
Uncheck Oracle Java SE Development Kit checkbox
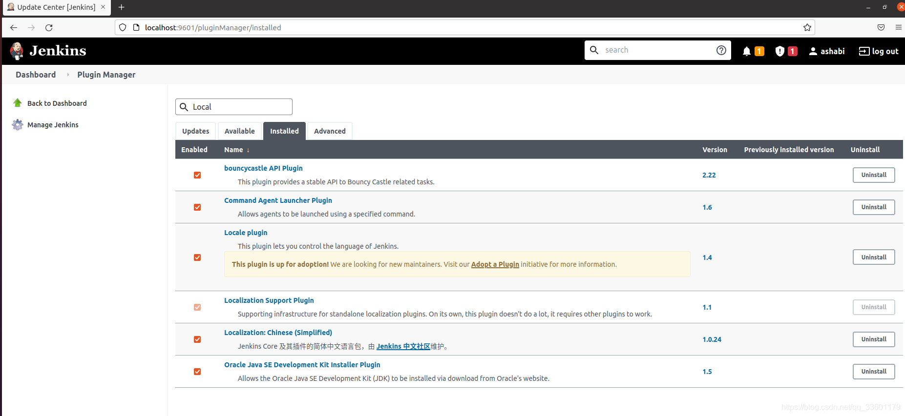point(197,372)
